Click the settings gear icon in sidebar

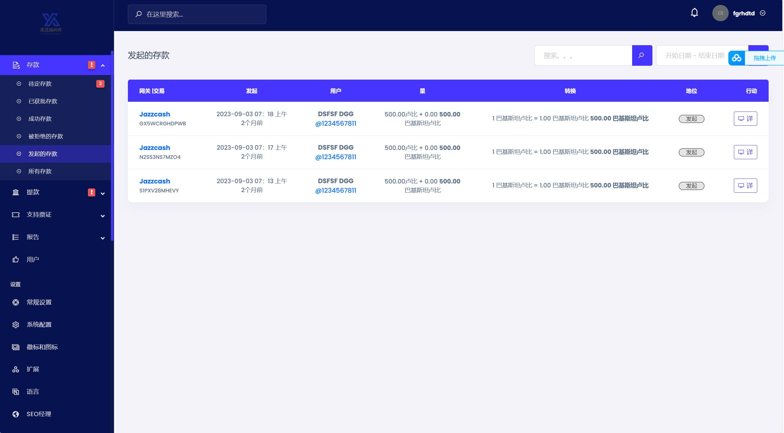click(x=15, y=324)
